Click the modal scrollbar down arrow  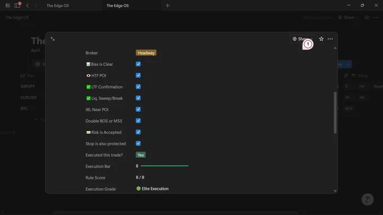(335, 191)
